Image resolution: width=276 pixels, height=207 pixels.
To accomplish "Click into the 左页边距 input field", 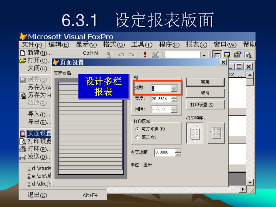I will [x=165, y=152].
